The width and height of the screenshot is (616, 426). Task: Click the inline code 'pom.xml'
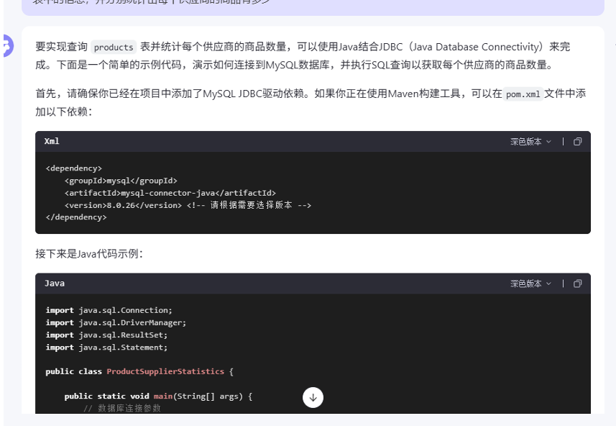pyautogui.click(x=523, y=94)
